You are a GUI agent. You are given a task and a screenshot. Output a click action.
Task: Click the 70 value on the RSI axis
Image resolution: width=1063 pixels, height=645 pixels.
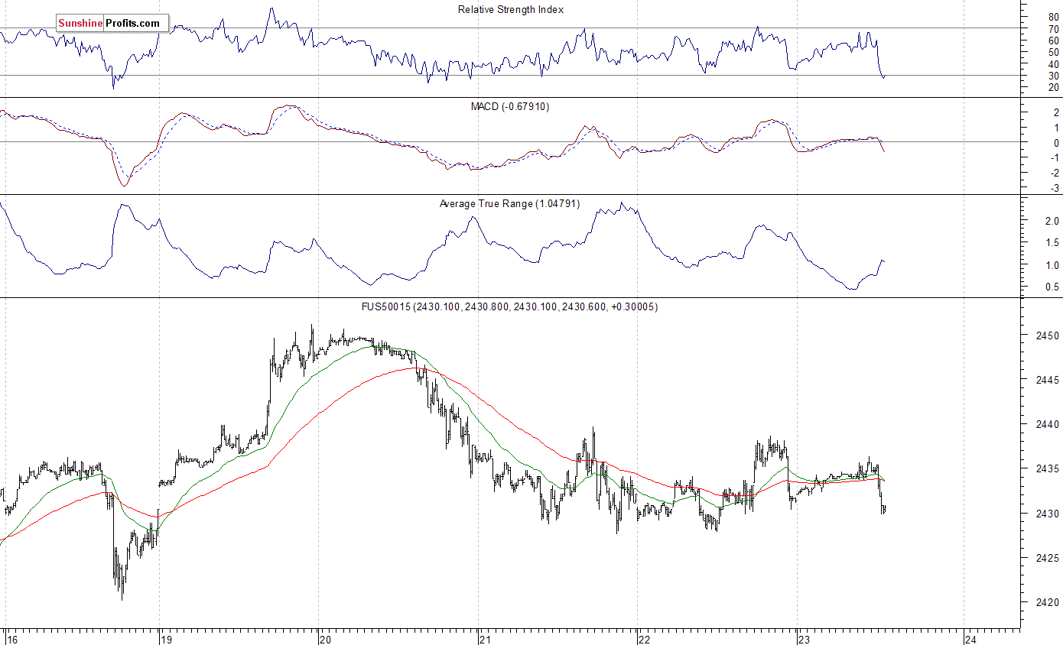point(1054,29)
